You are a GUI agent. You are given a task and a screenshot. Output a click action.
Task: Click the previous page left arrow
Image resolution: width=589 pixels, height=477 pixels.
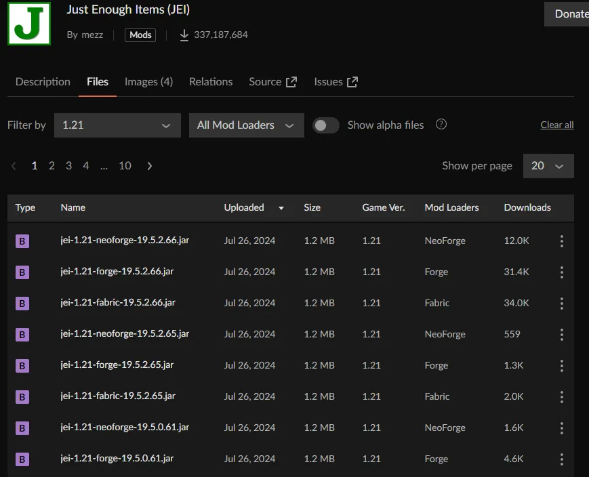[14, 166]
